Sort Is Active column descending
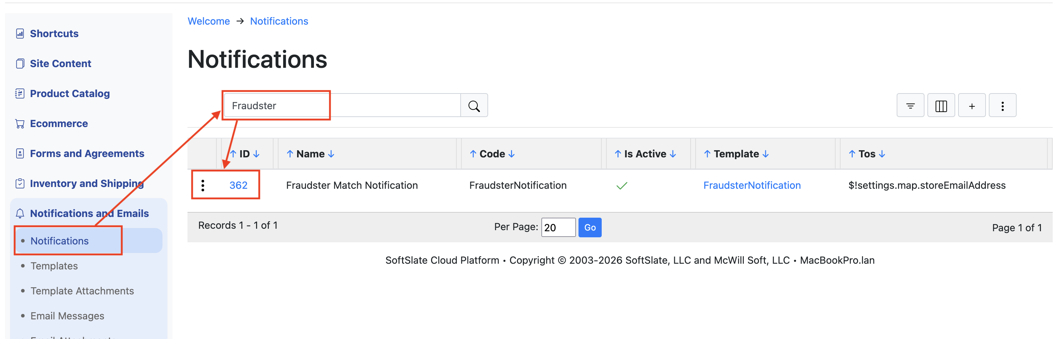 [x=672, y=154]
